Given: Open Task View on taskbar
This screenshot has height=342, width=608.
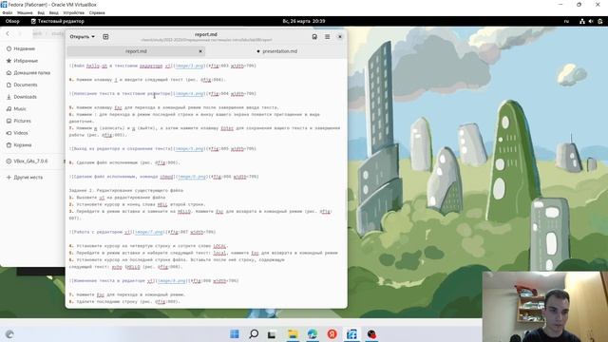Looking at the screenshot, I should pyautogui.click(x=272, y=334).
